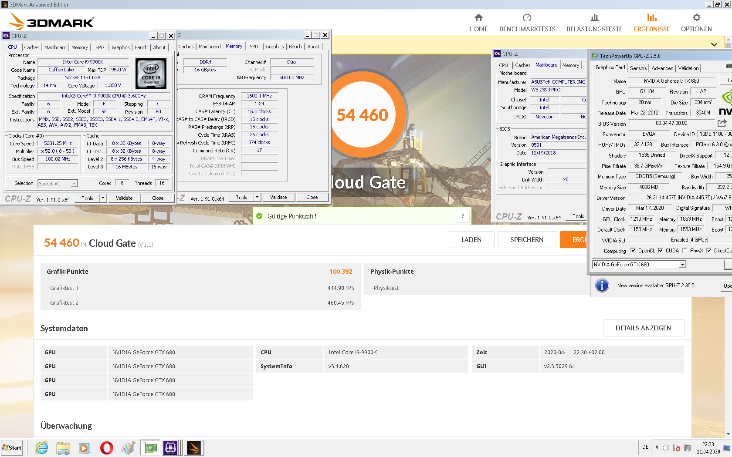Switch to Caches tab in first CPU-Z window
The height and width of the screenshot is (457, 732).
[x=32, y=47]
